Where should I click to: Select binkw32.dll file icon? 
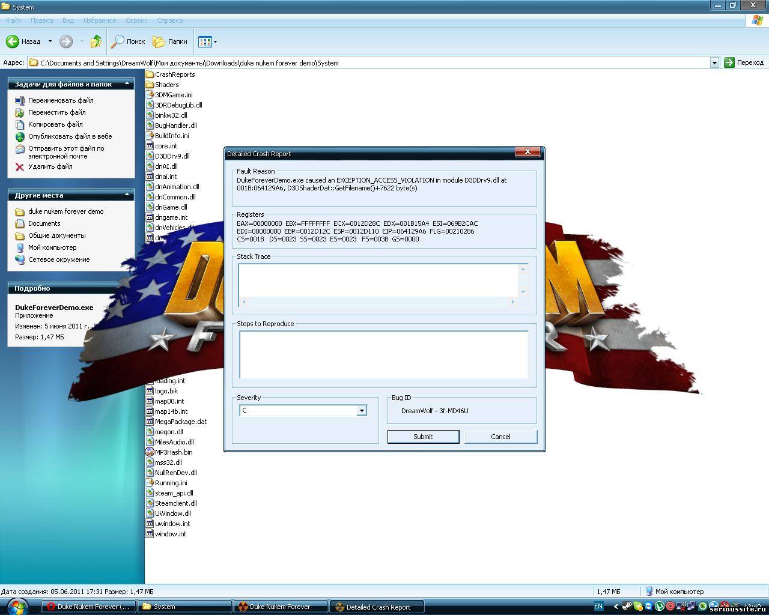click(150, 115)
